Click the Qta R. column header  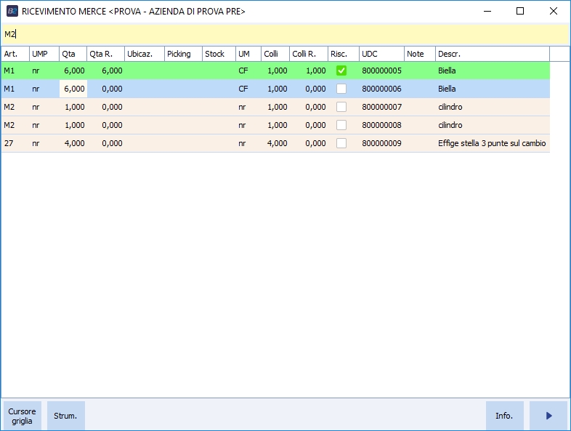coord(105,54)
